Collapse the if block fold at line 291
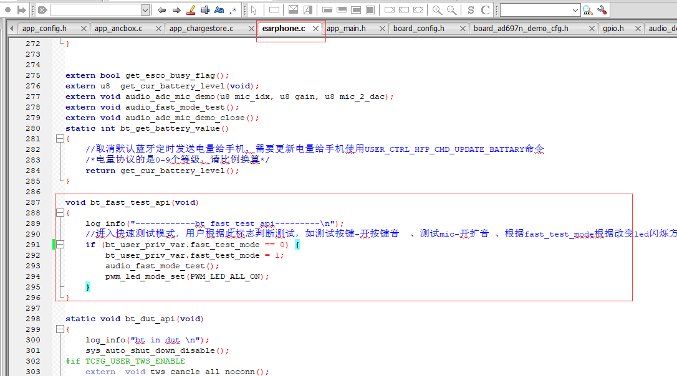This screenshot has height=376, width=677. 60,245
